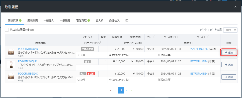Click the グレード column header
The image size is (242, 98).
coord(151,37)
